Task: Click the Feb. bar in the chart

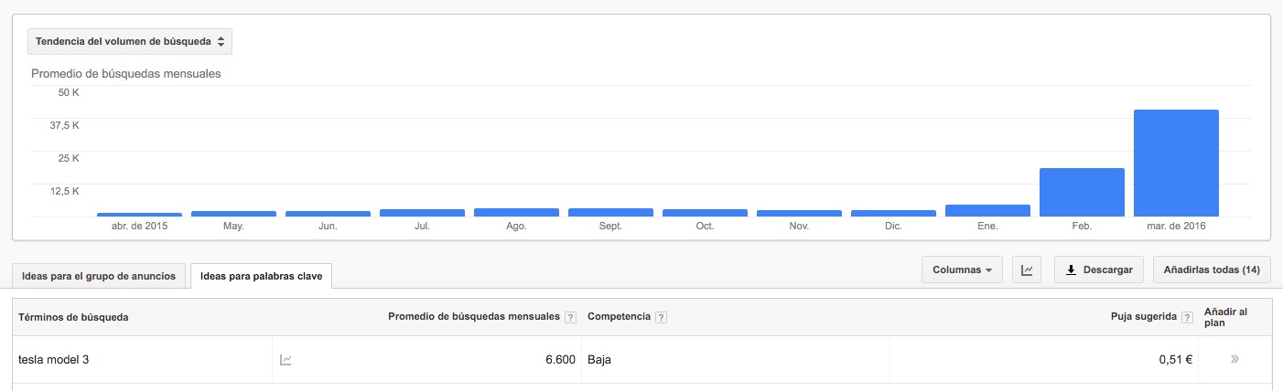Action: [1082, 192]
